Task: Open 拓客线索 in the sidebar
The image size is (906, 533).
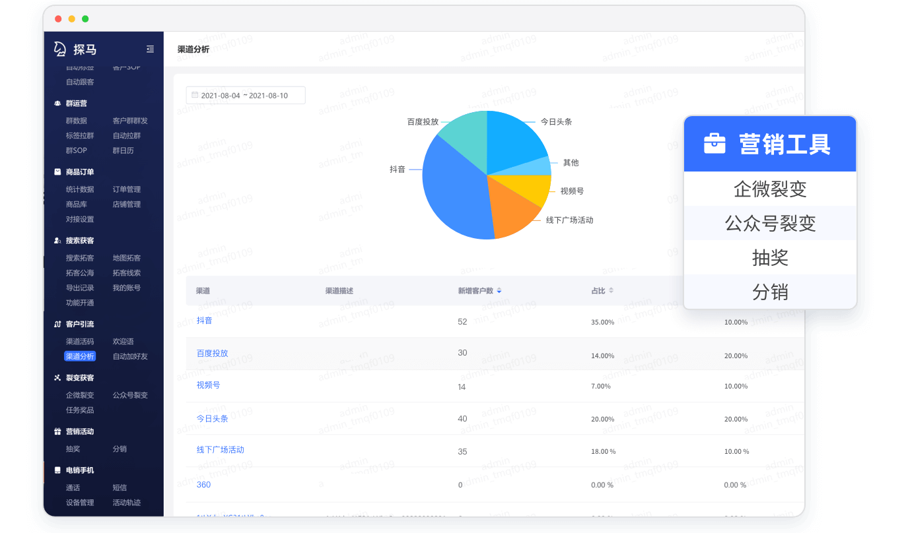Action: 127,273
